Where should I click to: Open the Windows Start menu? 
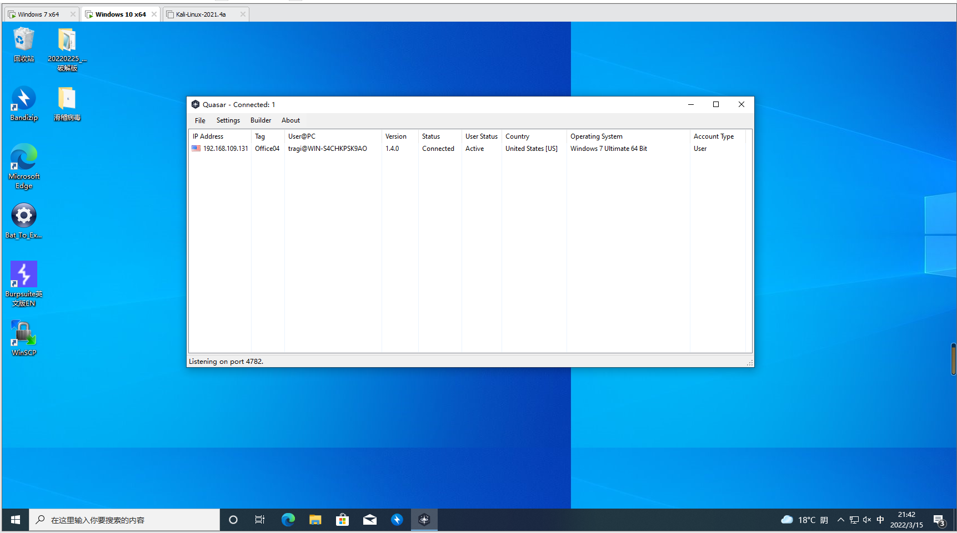pos(16,520)
